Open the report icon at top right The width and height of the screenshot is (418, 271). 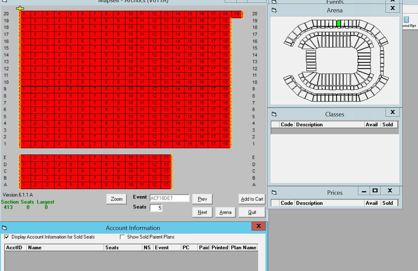pyautogui.click(x=406, y=20)
